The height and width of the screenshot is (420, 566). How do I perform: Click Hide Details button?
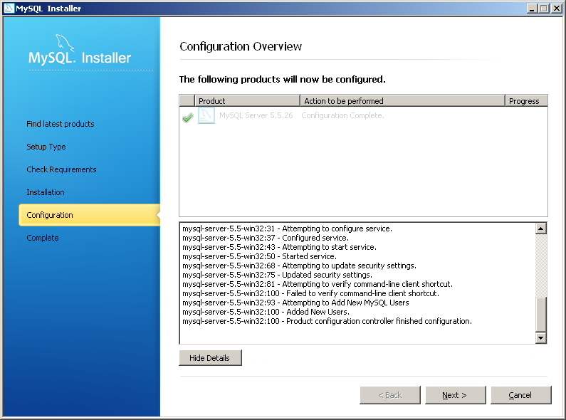(x=211, y=358)
